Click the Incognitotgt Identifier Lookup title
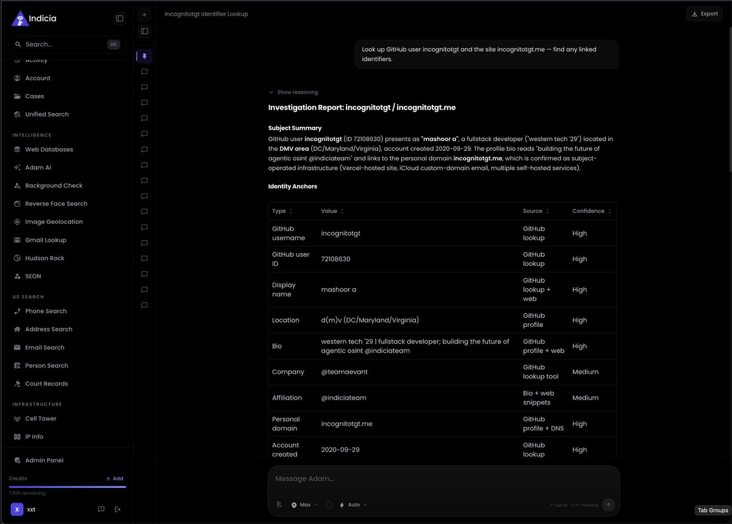Image resolution: width=732 pixels, height=524 pixels. pyautogui.click(x=206, y=13)
